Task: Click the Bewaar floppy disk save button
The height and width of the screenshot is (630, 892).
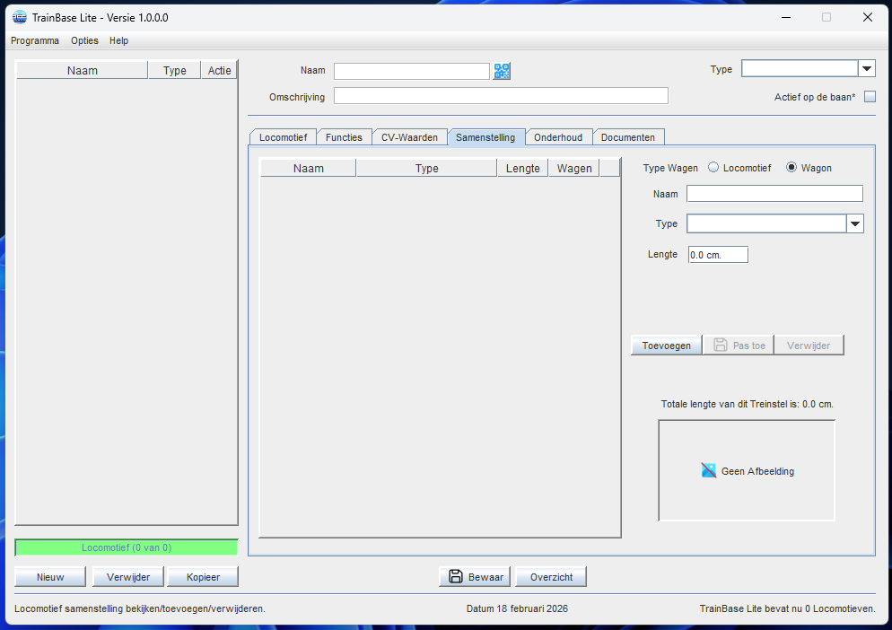Action: [x=475, y=576]
